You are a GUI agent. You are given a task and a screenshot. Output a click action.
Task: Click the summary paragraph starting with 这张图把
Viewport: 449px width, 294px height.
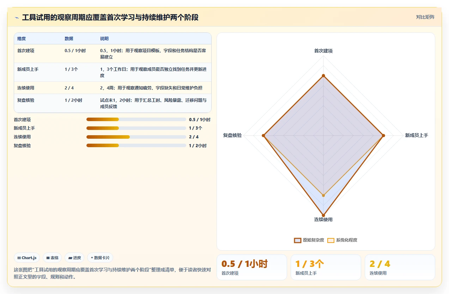tap(113, 273)
